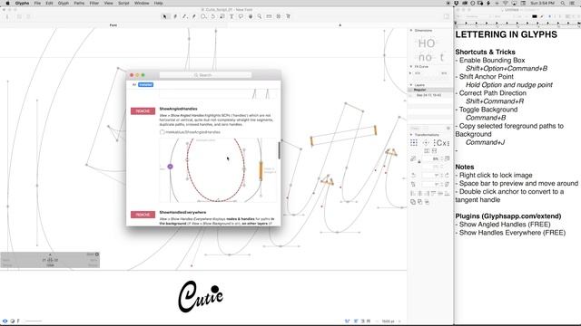Click the union boolean operation icon
581x326 pixels.
tap(413, 202)
